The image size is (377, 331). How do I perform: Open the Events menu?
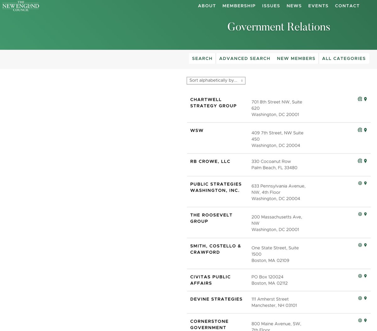click(318, 6)
